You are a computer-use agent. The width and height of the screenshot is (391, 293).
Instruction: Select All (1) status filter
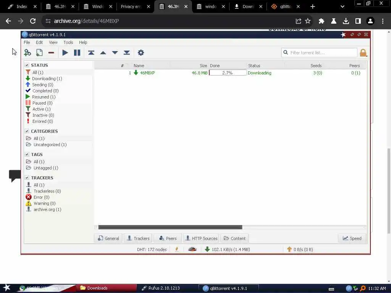38,72
